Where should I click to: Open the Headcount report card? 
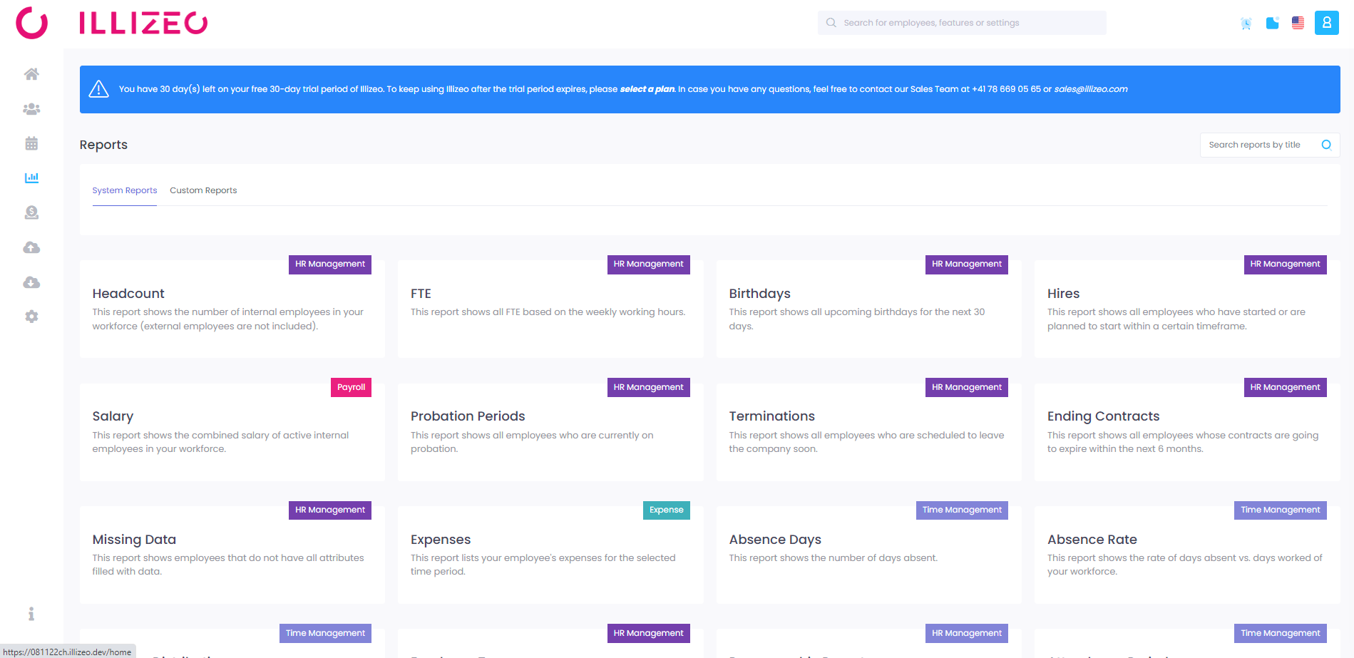coord(232,309)
